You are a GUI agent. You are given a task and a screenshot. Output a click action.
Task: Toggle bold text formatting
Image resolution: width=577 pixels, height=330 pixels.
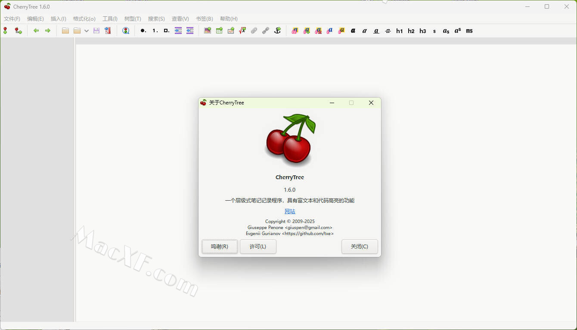[353, 31]
